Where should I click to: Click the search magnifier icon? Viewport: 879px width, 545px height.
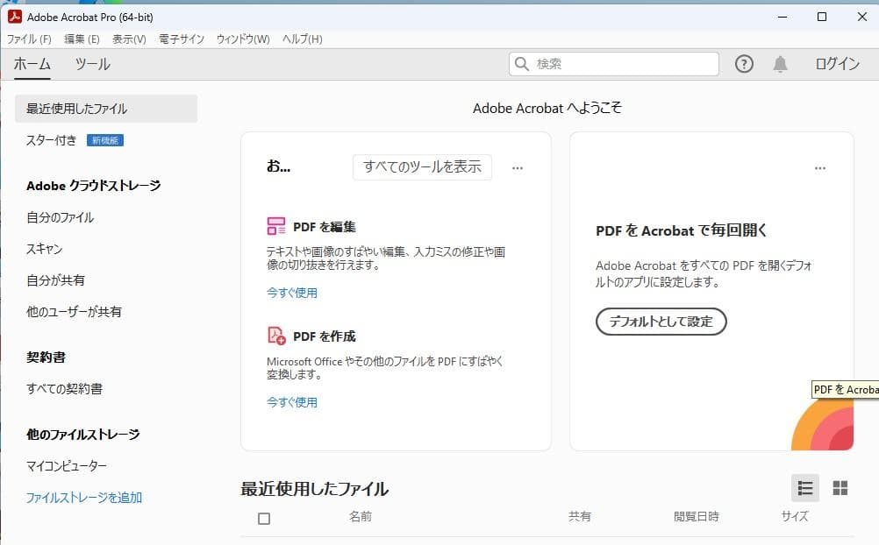pyautogui.click(x=522, y=63)
